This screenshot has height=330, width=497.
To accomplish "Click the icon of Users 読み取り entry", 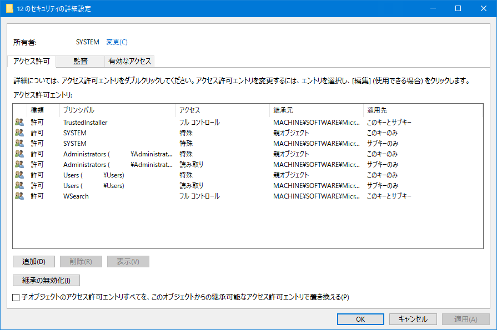I will point(19,186).
